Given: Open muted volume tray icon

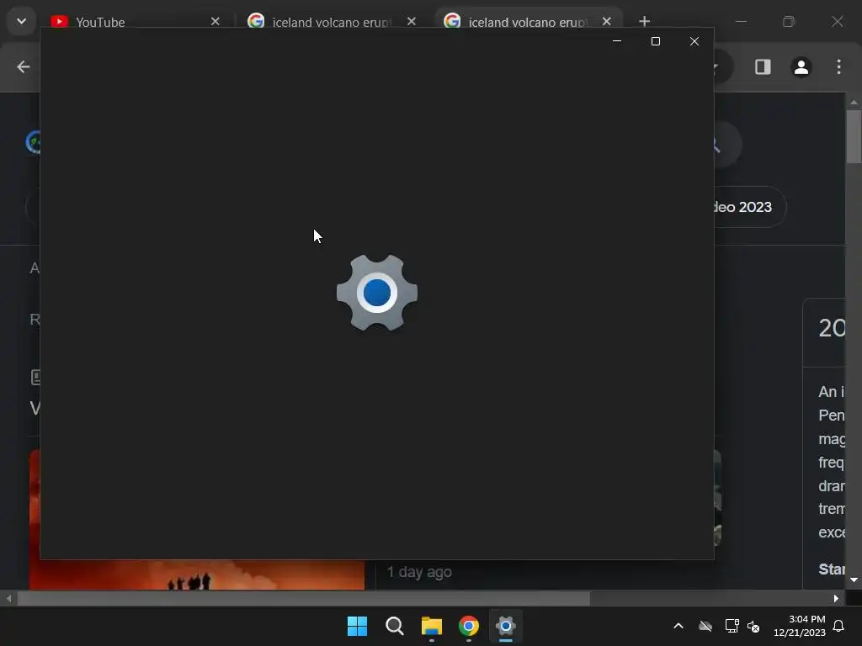Looking at the screenshot, I should click(x=753, y=626).
